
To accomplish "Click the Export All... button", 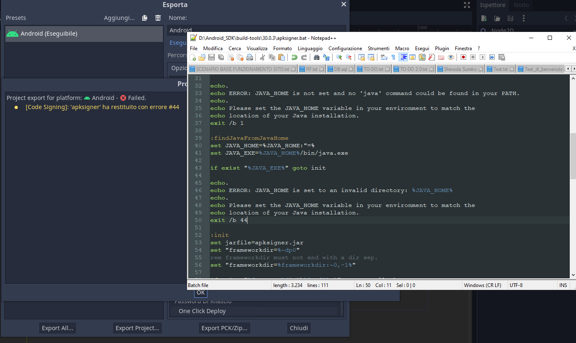I will tap(57, 328).
